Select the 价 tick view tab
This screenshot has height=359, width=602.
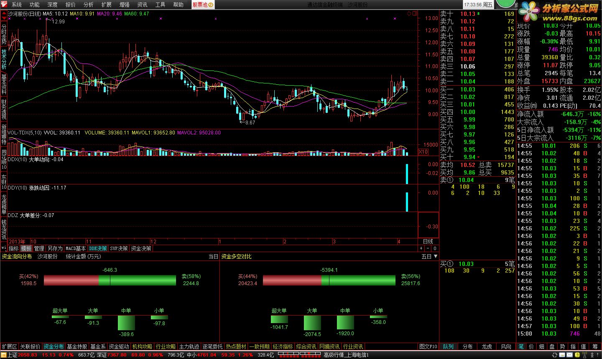pyautogui.click(x=531, y=346)
